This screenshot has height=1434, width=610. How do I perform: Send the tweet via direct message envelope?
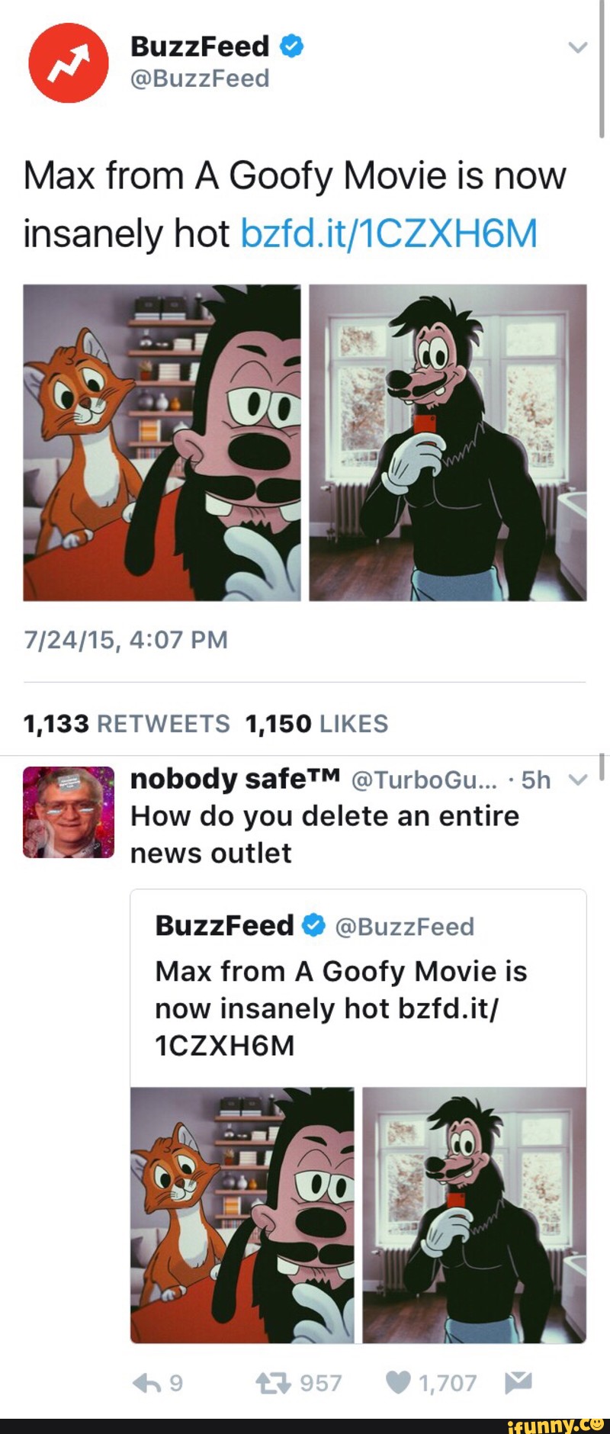pyautogui.click(x=518, y=1381)
